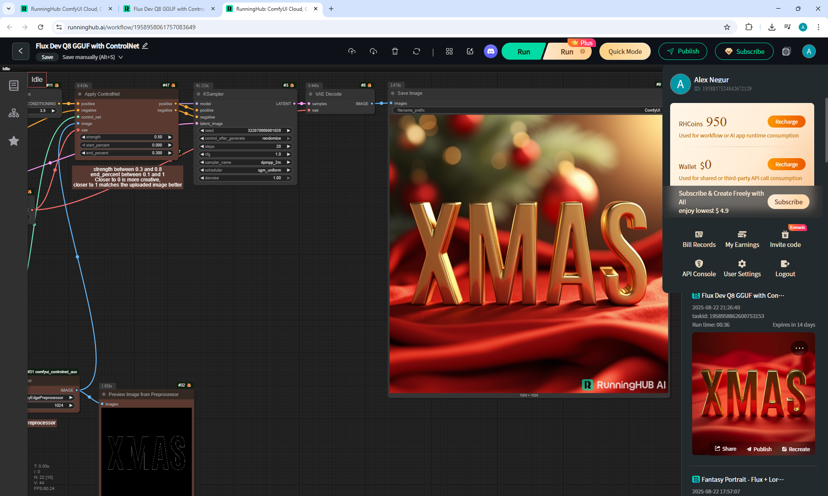Select Bill Records in the account menu

[x=699, y=239]
